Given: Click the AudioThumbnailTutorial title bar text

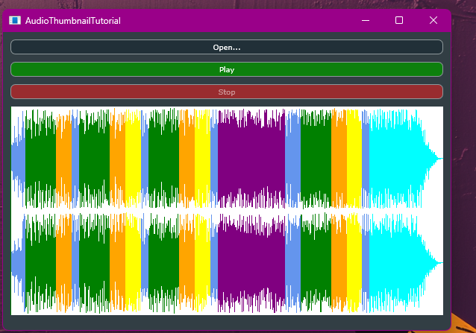Looking at the screenshot, I should tap(73, 20).
